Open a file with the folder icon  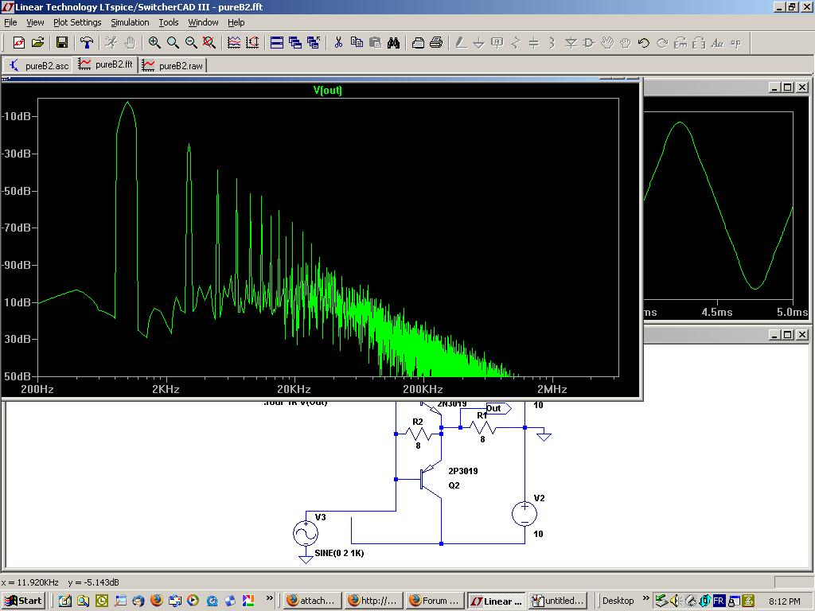pos(37,43)
